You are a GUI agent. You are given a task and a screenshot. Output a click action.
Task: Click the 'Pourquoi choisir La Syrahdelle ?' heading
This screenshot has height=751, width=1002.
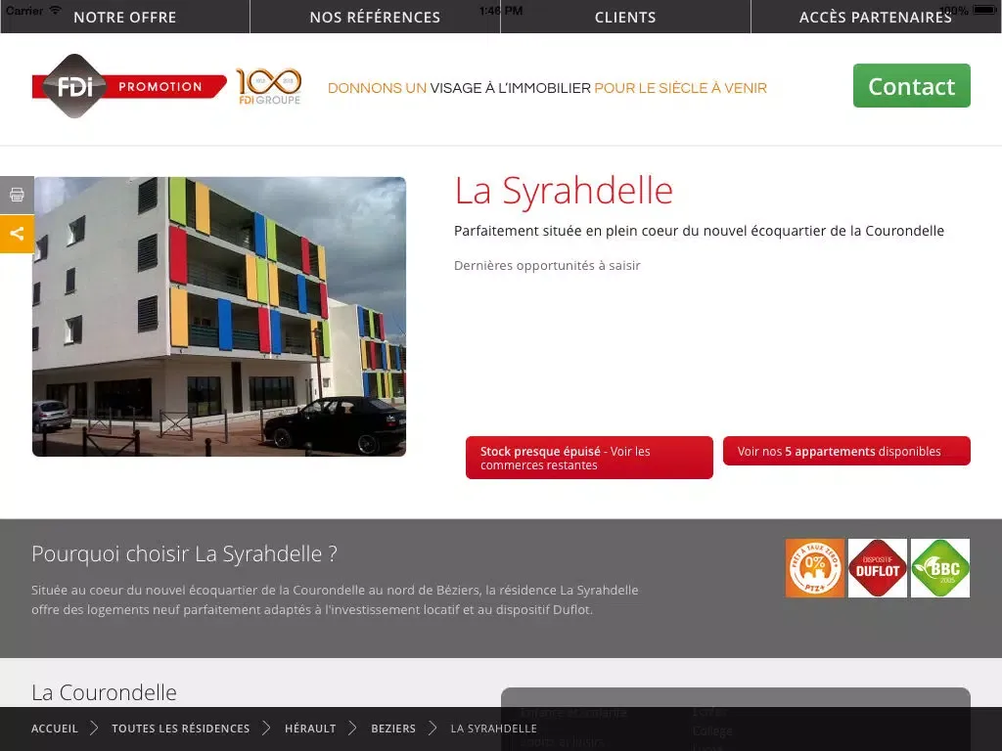tap(184, 553)
